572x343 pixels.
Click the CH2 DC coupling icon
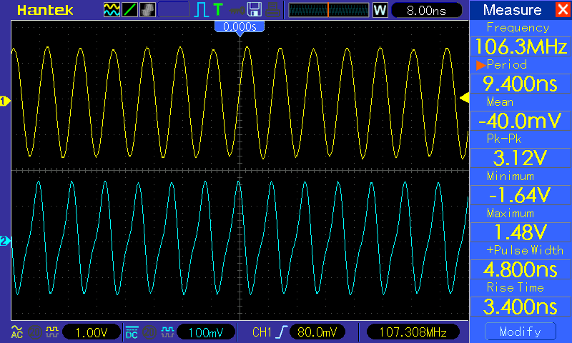click(132, 332)
